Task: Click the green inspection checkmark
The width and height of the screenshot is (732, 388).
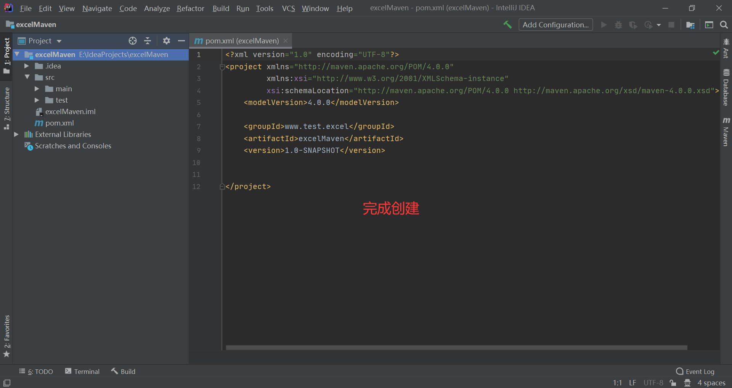Action: (x=716, y=52)
